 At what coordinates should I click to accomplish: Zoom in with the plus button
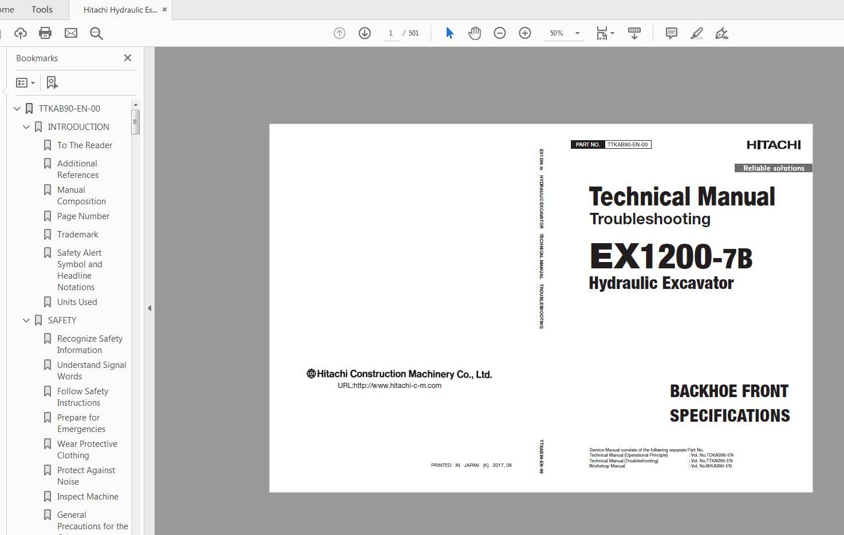click(x=525, y=33)
